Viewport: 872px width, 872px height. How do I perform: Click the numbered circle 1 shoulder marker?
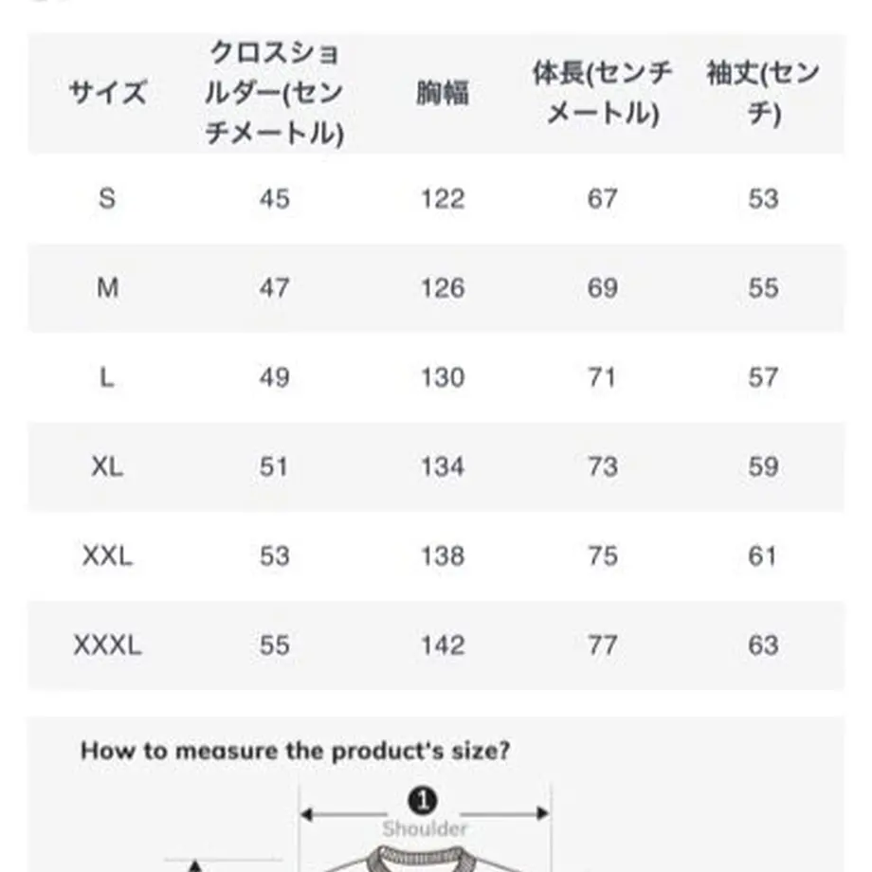423,801
